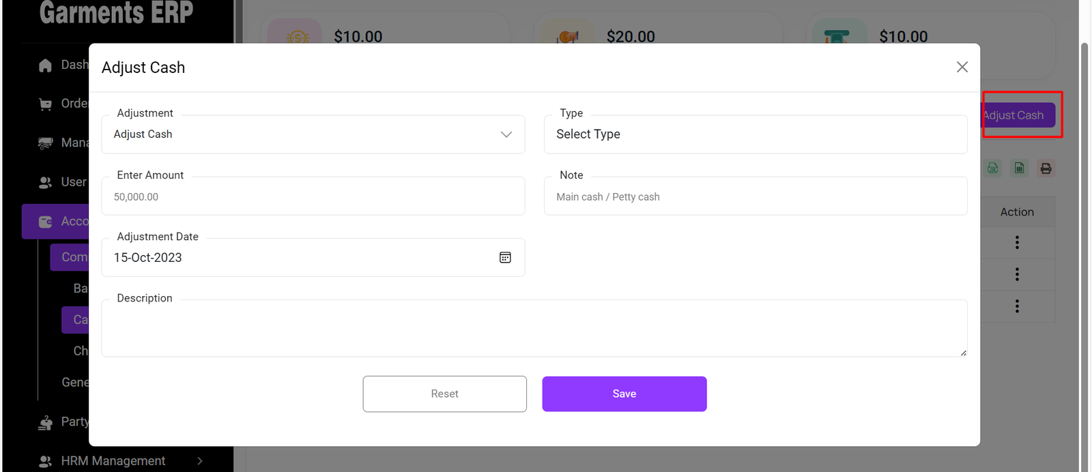Click the Reset button
1092x472 pixels.
[x=444, y=394]
